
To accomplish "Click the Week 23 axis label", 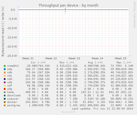I will tap(74, 58).
